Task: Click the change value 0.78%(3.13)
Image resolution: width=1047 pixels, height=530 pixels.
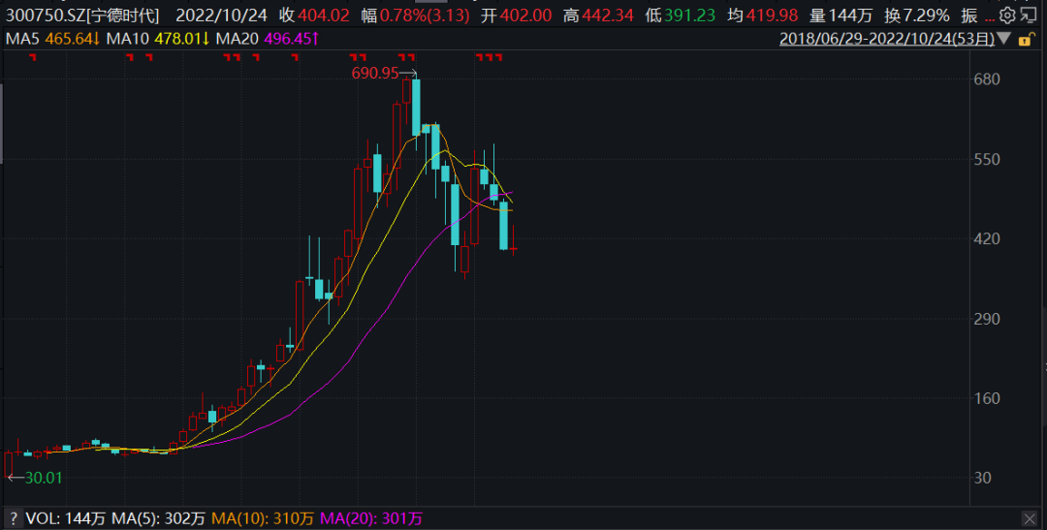Action: tap(426, 16)
